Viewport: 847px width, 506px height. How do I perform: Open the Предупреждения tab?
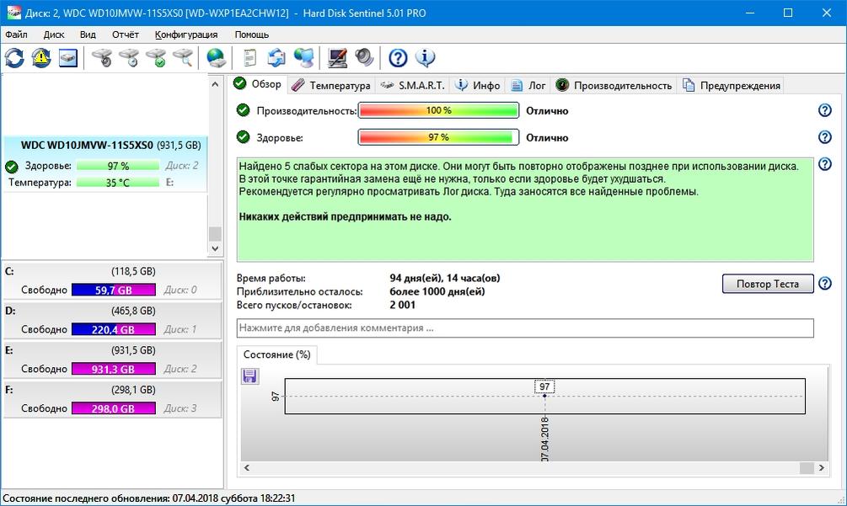coord(732,85)
